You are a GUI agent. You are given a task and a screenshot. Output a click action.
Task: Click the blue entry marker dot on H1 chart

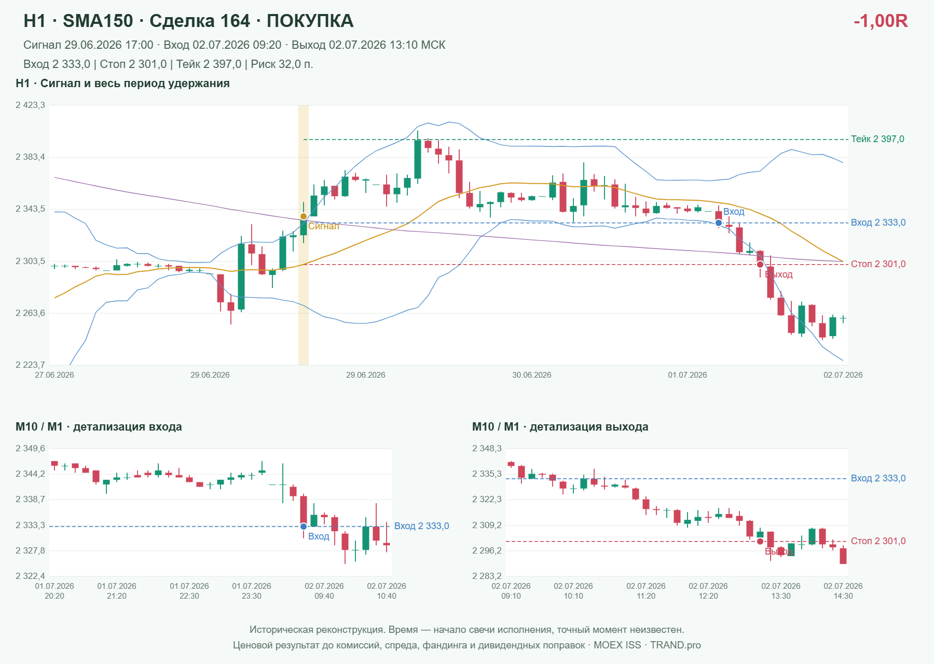coord(719,223)
